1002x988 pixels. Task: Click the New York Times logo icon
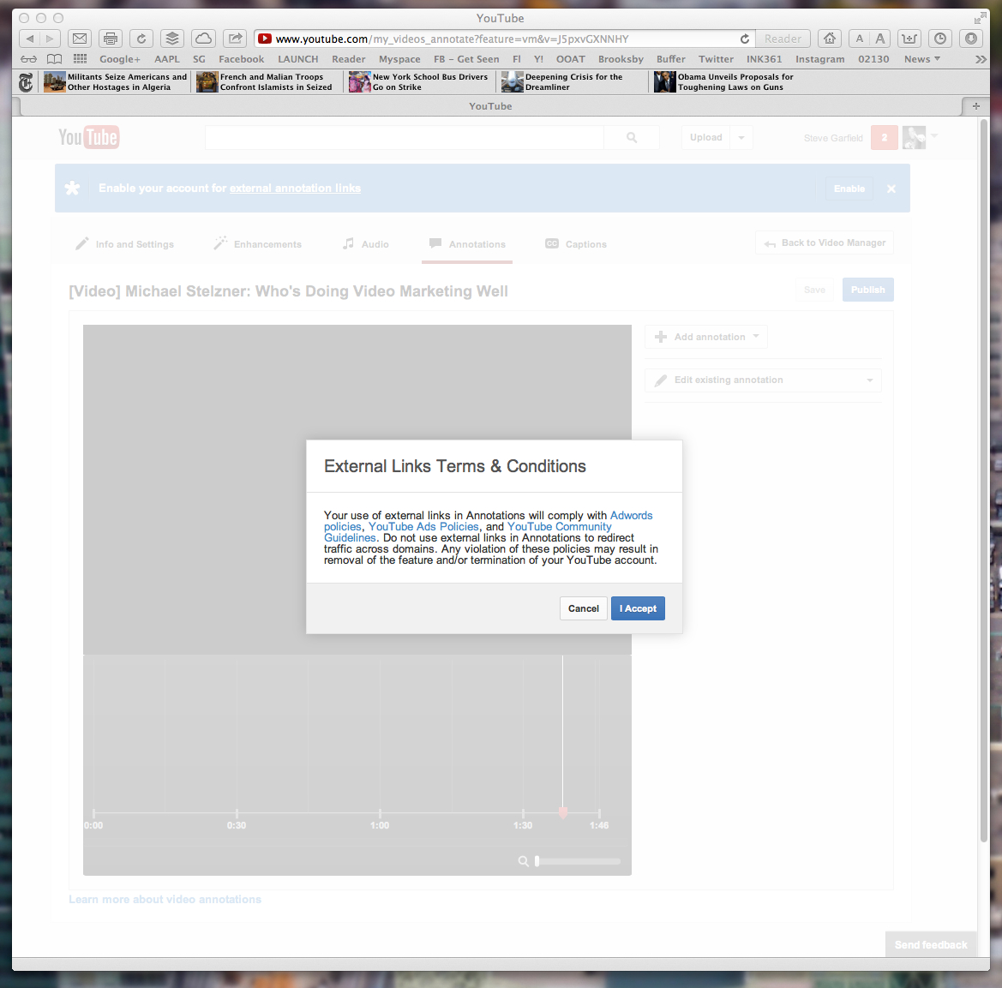(26, 82)
